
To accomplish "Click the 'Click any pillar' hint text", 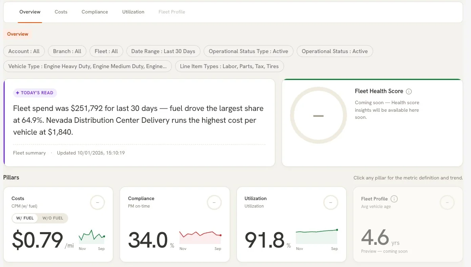I will point(408,178).
